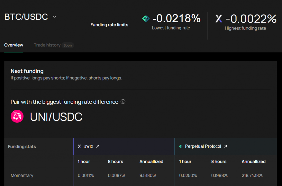Click Perpetual Protocol logo beside lowest funding rate
The height and width of the screenshot is (186, 282).
coord(146,19)
